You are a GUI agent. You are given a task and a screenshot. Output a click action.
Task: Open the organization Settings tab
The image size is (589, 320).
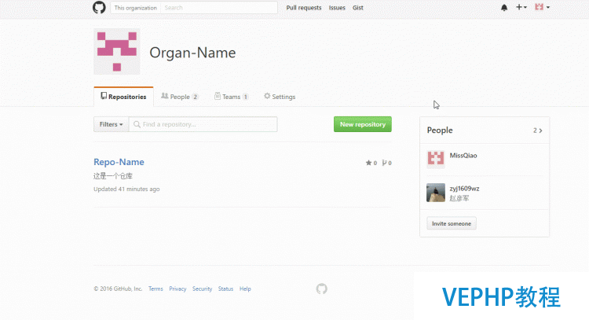[x=280, y=97]
